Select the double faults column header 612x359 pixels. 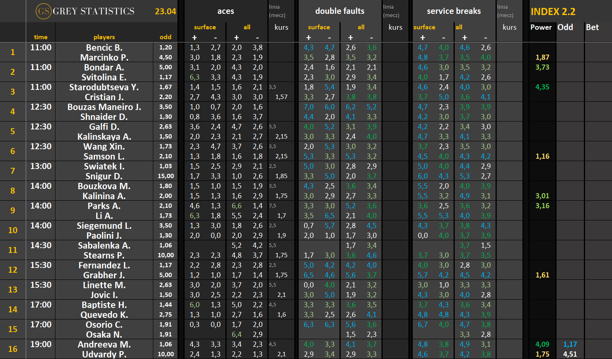click(339, 11)
